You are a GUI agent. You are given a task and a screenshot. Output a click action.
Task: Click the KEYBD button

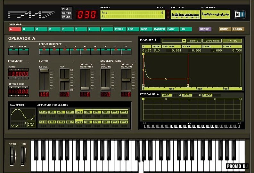[67, 17]
